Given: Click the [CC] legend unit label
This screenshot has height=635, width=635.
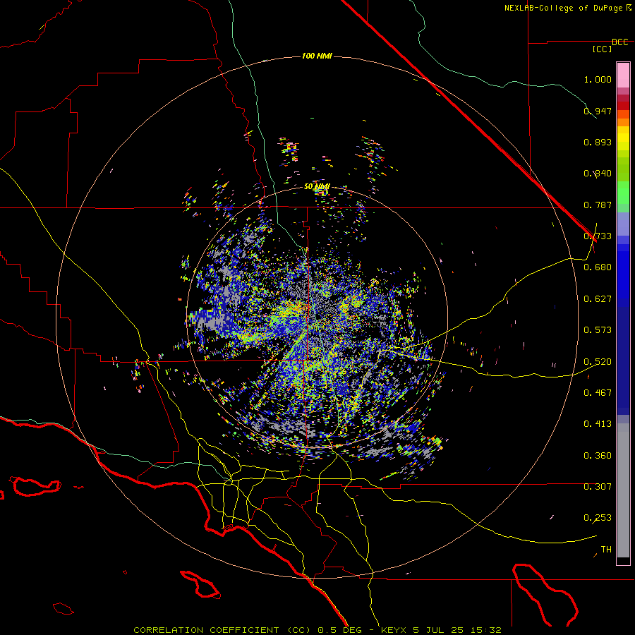Looking at the screenshot, I should click(x=602, y=49).
